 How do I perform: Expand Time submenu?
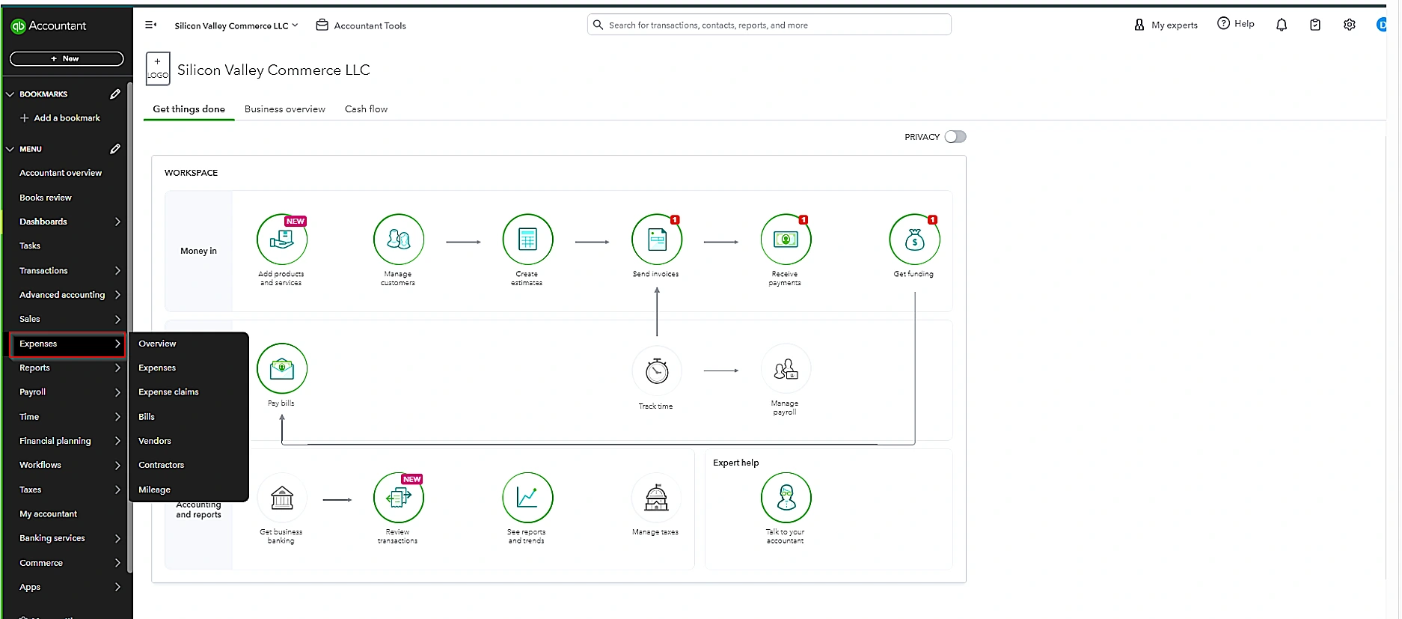117,417
